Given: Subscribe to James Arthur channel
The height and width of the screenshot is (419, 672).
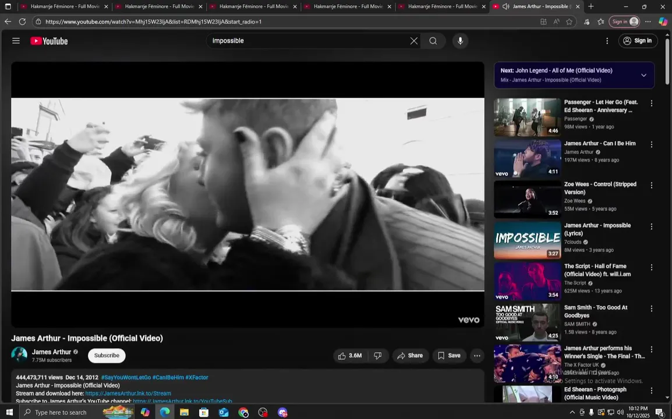Looking at the screenshot, I should coord(107,356).
